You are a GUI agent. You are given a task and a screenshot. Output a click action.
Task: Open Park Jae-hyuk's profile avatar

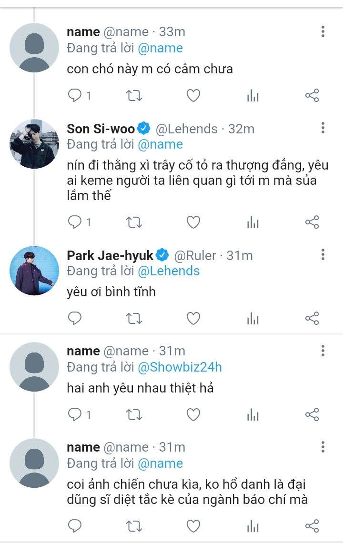pos(34,271)
